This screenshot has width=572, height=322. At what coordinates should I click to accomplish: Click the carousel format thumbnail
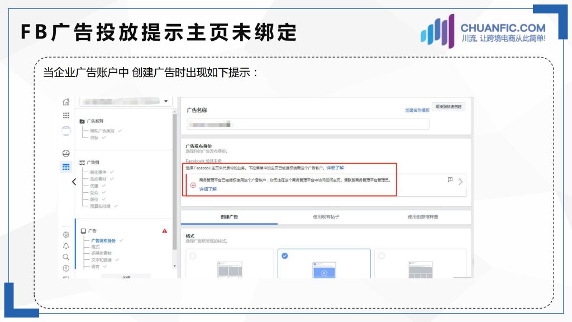click(230, 270)
